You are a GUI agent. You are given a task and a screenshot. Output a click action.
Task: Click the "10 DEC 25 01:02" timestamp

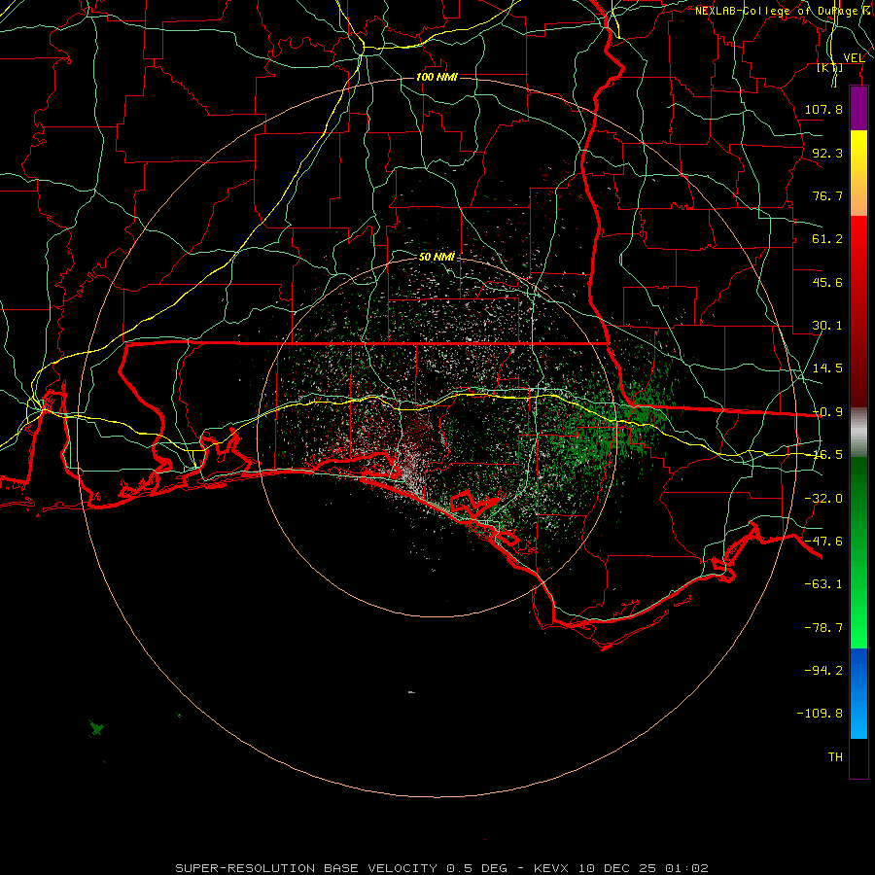click(x=644, y=868)
